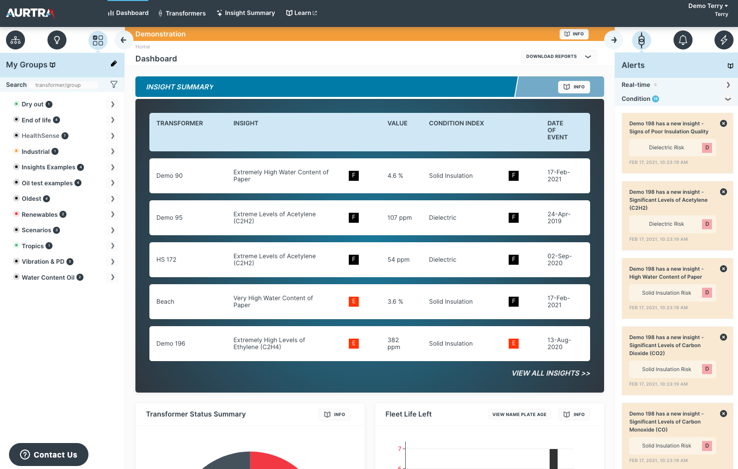Screen dimensions: 738x469
Task: Edit My Groups with pencil icon
Action: [114, 64]
